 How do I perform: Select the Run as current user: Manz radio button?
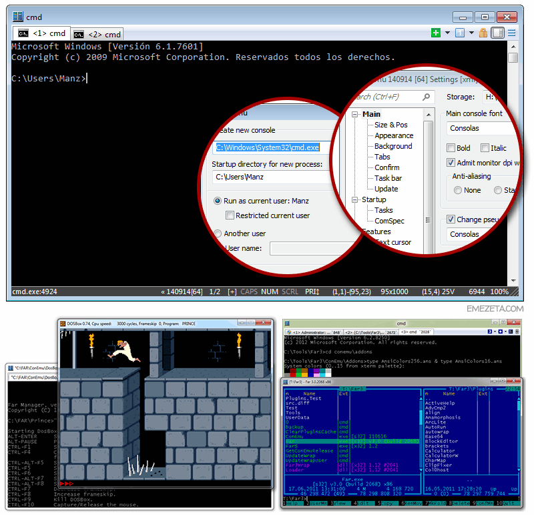[218, 201]
